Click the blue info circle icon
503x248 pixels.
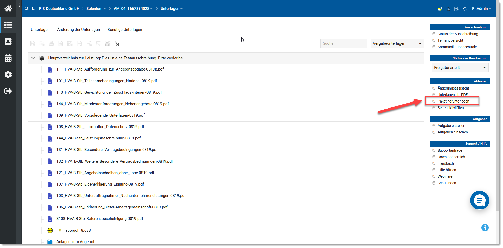[x=485, y=228]
